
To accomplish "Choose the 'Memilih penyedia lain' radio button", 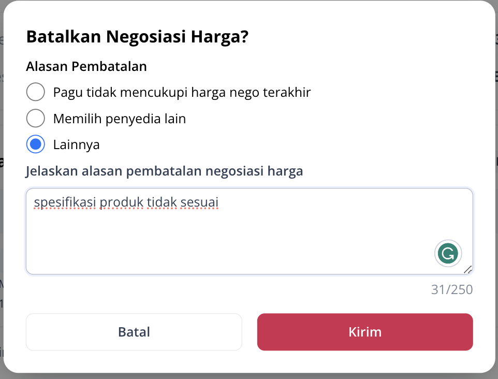I will pyautogui.click(x=36, y=118).
